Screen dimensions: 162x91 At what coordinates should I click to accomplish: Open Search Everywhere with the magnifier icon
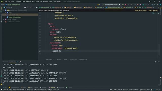point(155,5)
